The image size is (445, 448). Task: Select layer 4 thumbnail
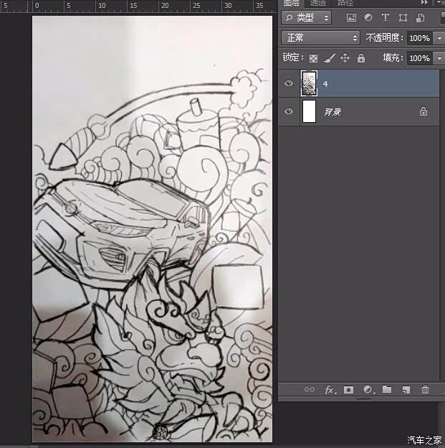tap(309, 83)
